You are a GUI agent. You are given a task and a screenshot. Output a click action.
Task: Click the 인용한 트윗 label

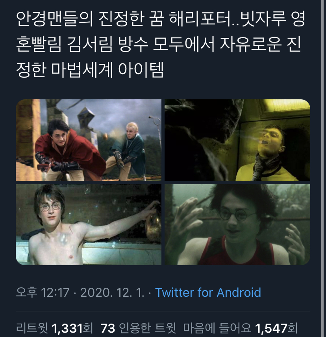tap(147, 328)
